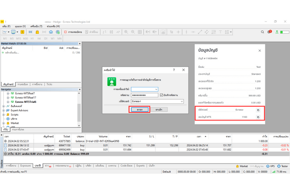Click the IDE toolbar icon
The width and height of the screenshot is (290, 193).
tap(30, 32)
